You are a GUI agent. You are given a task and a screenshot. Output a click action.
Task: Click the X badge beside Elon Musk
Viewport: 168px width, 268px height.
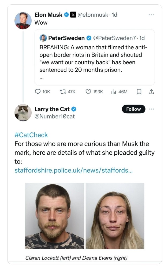[72, 15]
